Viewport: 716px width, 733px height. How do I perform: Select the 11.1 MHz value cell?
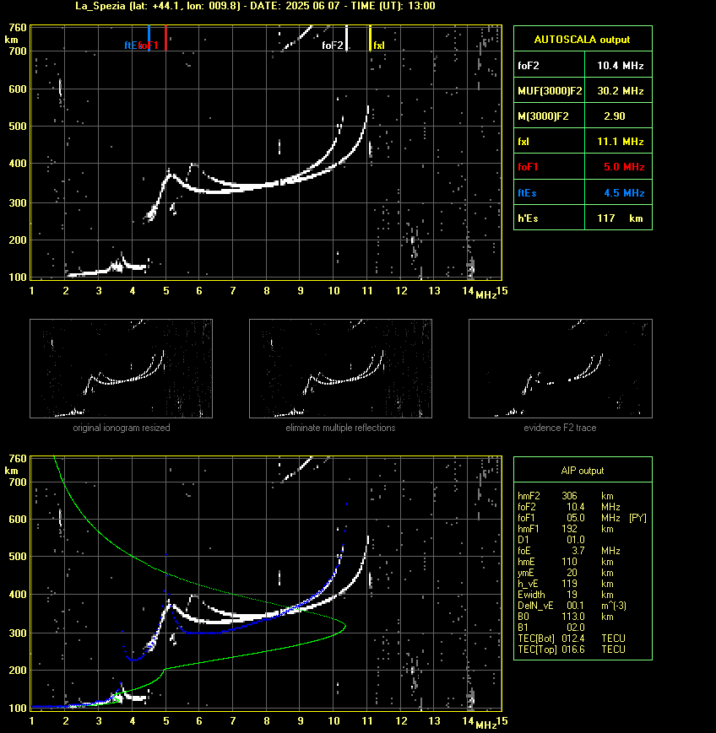[x=618, y=142]
